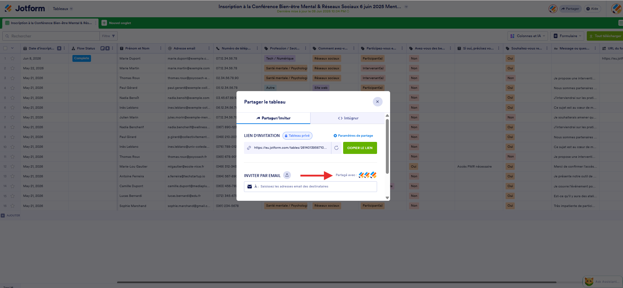Open the Formulaire dropdown
Image resolution: width=623 pixels, height=288 pixels.
tap(568, 36)
